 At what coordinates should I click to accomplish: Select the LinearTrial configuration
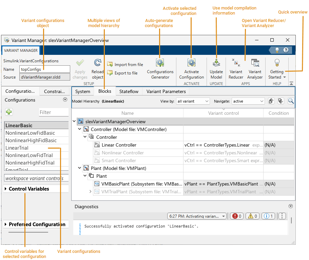36,148
